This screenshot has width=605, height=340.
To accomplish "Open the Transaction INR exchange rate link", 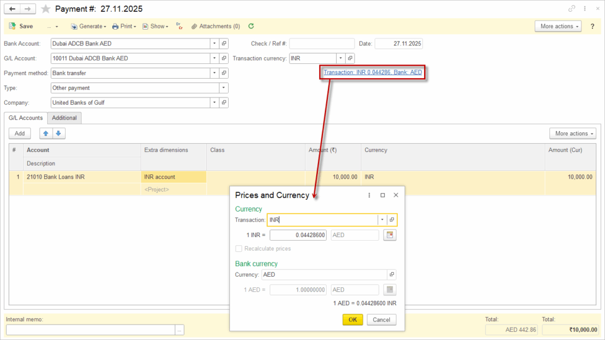I will click(x=373, y=72).
